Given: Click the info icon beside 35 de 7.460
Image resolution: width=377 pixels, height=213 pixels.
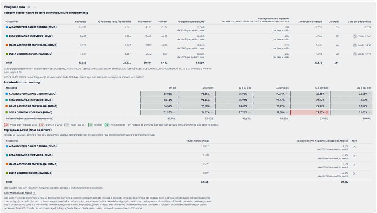Looking at the screenshot, I should coord(355,36).
